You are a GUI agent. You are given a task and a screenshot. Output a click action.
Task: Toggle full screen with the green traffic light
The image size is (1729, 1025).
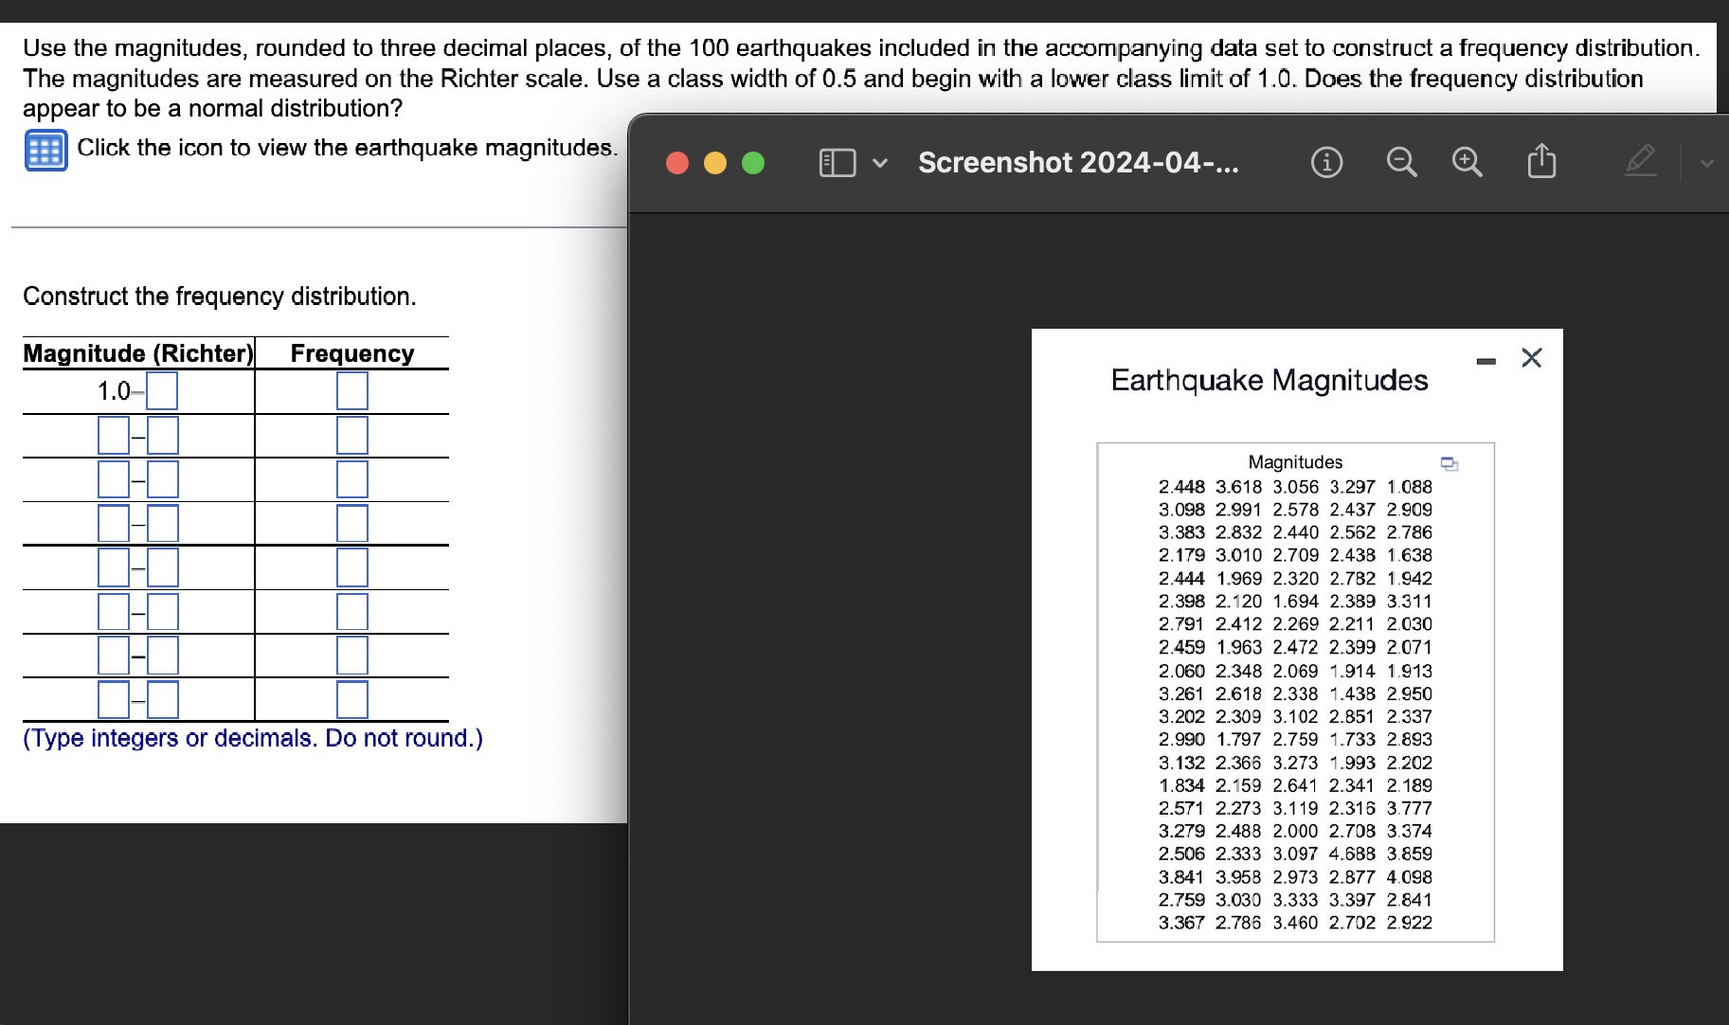[x=752, y=162]
